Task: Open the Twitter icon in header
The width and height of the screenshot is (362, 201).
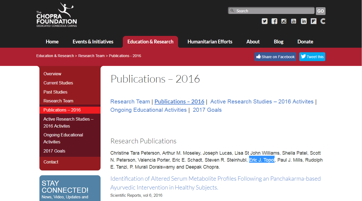Action: coord(265,21)
